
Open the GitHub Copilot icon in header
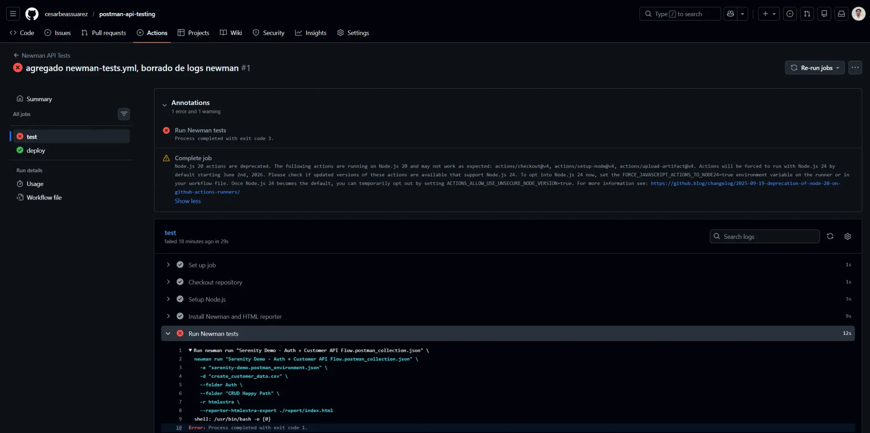pyautogui.click(x=731, y=13)
